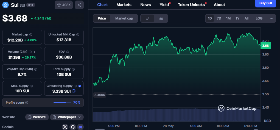Screen dimensions: 280x130
Task: Open the News tab
Action: pos(145,5)
